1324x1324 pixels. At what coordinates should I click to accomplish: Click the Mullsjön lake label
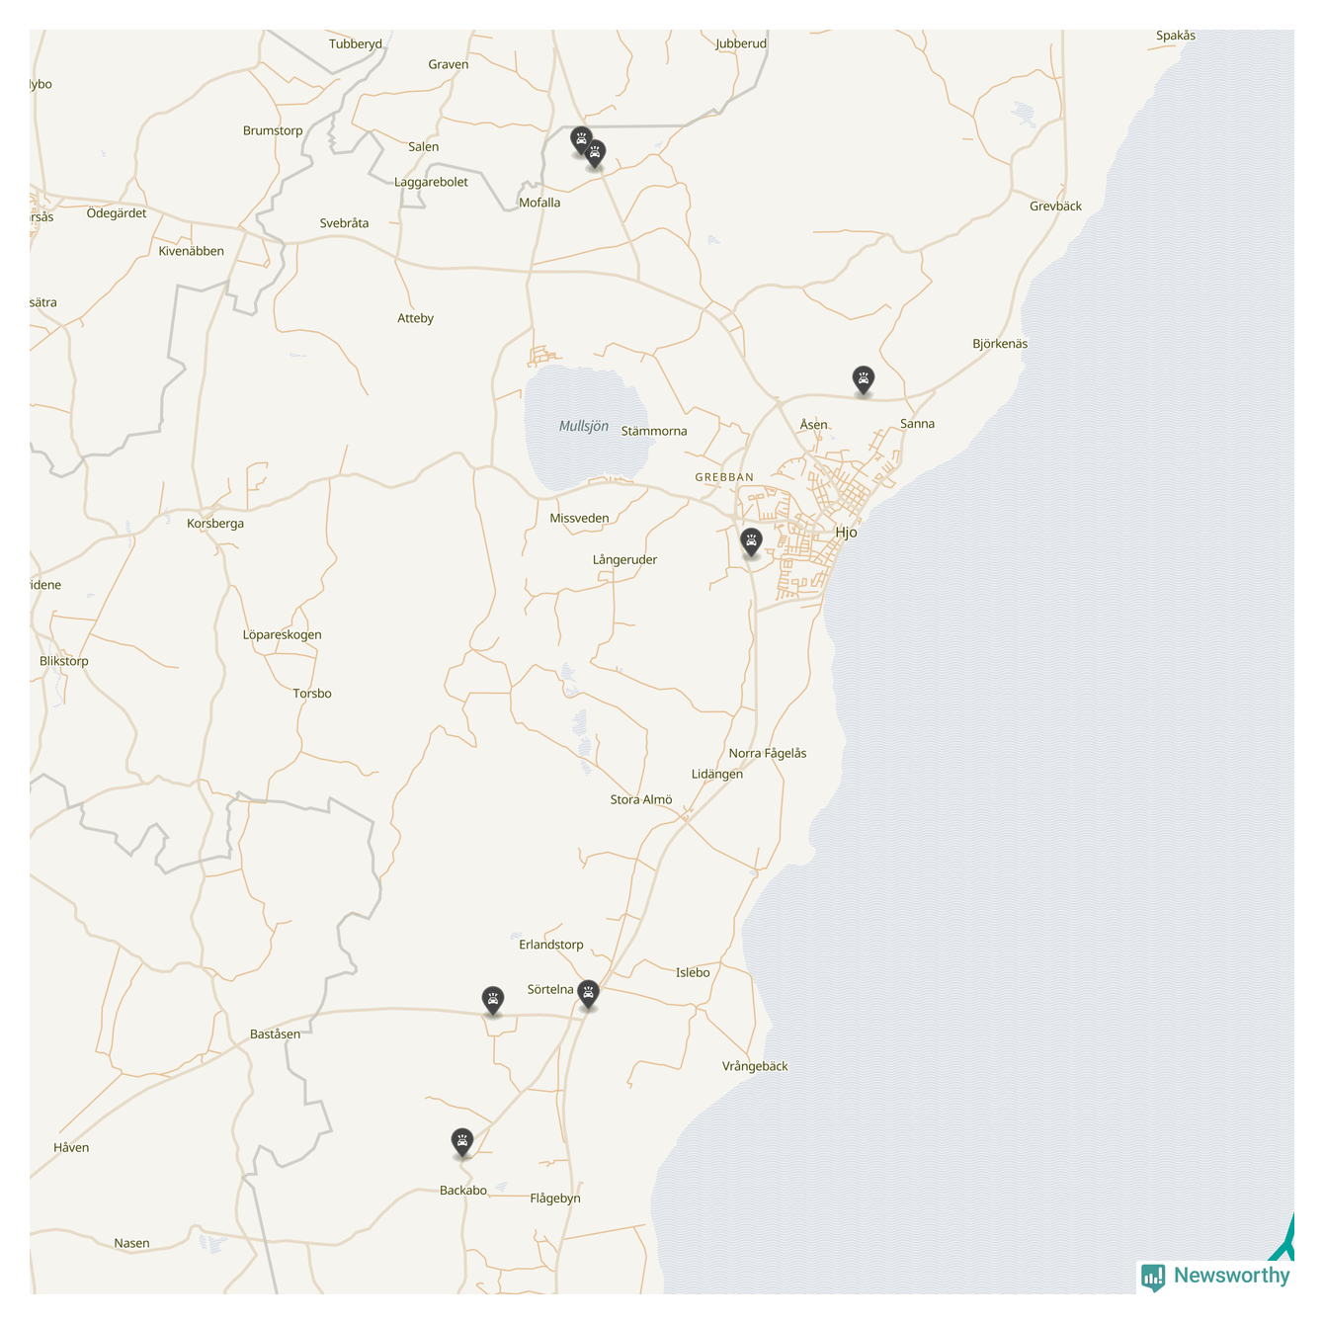click(583, 426)
